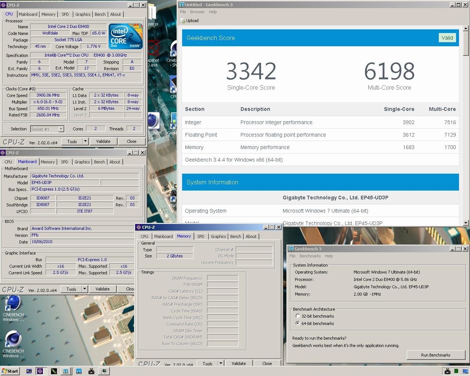This screenshot has width=470, height=376.
Task: Click 'Geekbench 3.4.4 for Windows x86 (64-bit)' text
Action: pyautogui.click(x=234, y=160)
